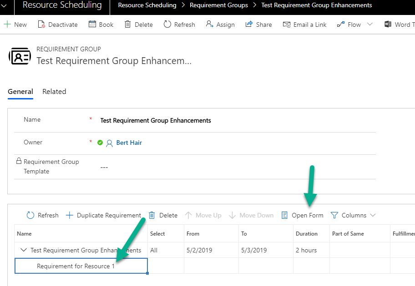Screen dimensions: 415x286
Task: Click the Open Form icon in the subgrid
Action: coord(285,215)
